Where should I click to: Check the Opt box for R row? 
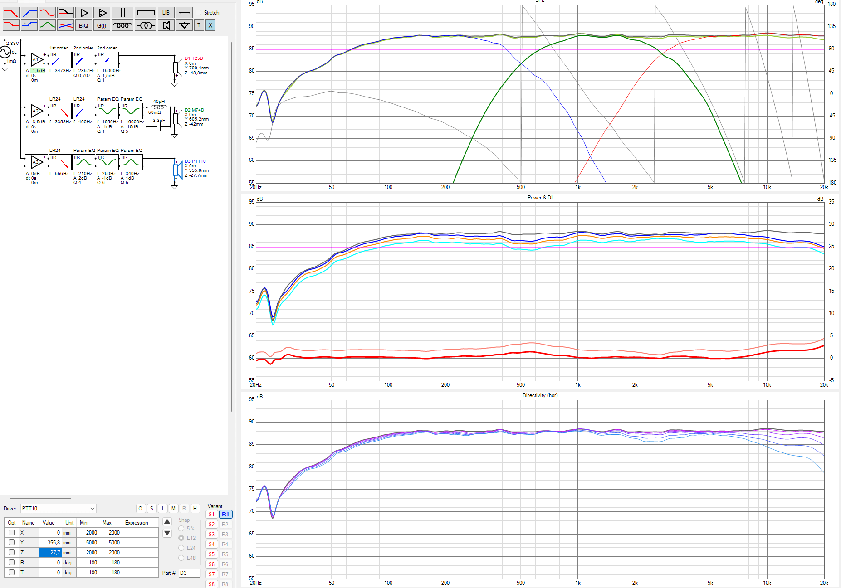click(12, 563)
